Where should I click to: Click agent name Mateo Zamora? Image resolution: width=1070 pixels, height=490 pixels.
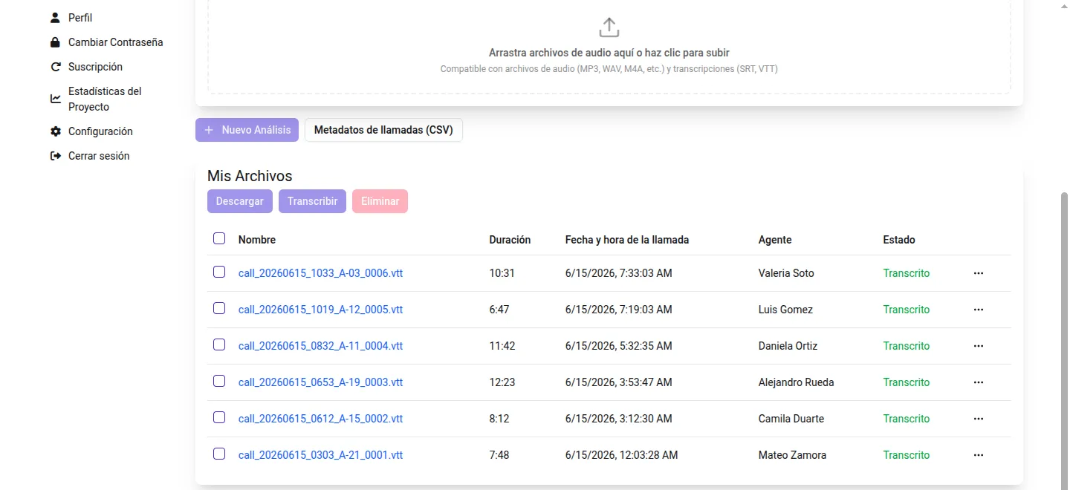pos(792,455)
